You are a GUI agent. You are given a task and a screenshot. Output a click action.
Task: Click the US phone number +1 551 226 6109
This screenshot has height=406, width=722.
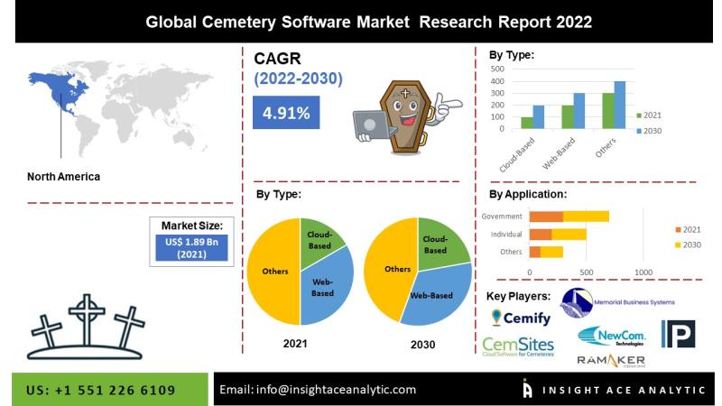point(100,390)
